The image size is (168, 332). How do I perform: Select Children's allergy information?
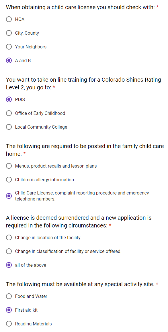pos(9,180)
